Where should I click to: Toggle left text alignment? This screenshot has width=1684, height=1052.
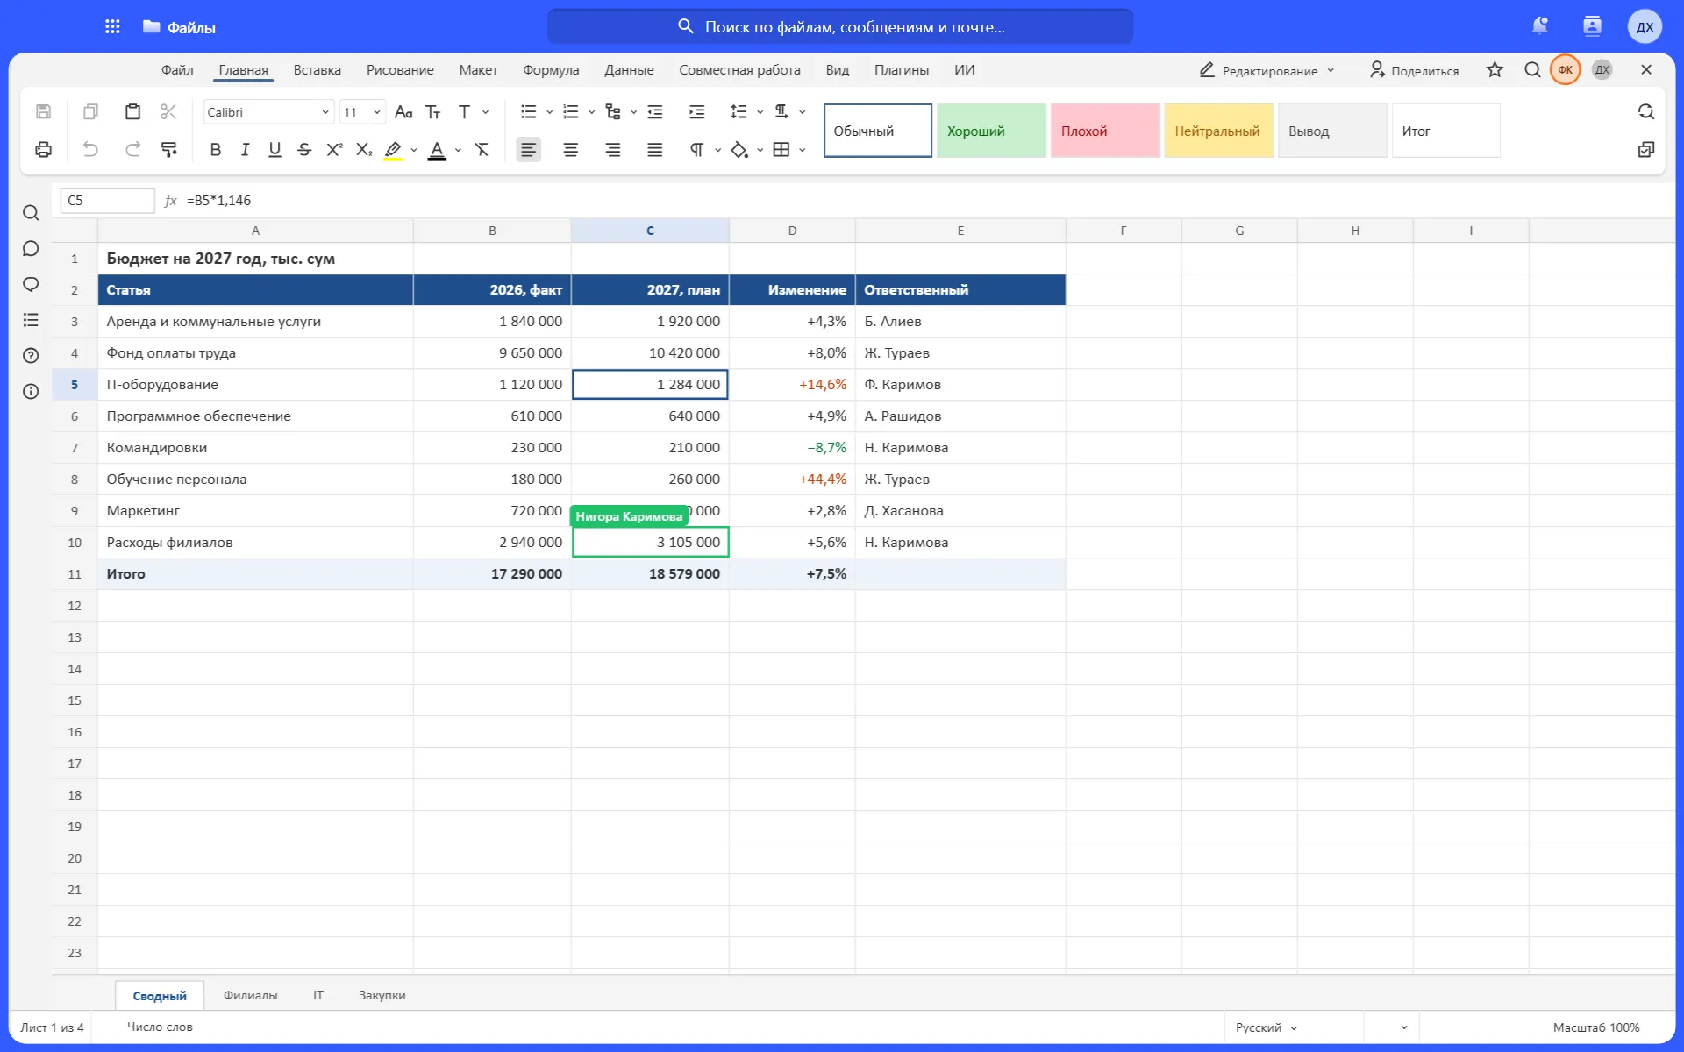pos(528,149)
